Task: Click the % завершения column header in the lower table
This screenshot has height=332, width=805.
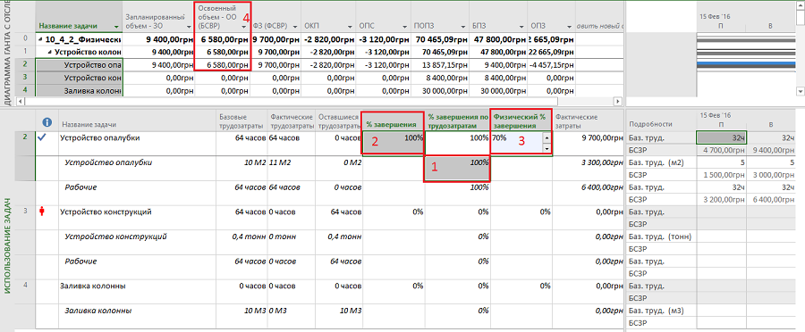Action: coord(394,120)
